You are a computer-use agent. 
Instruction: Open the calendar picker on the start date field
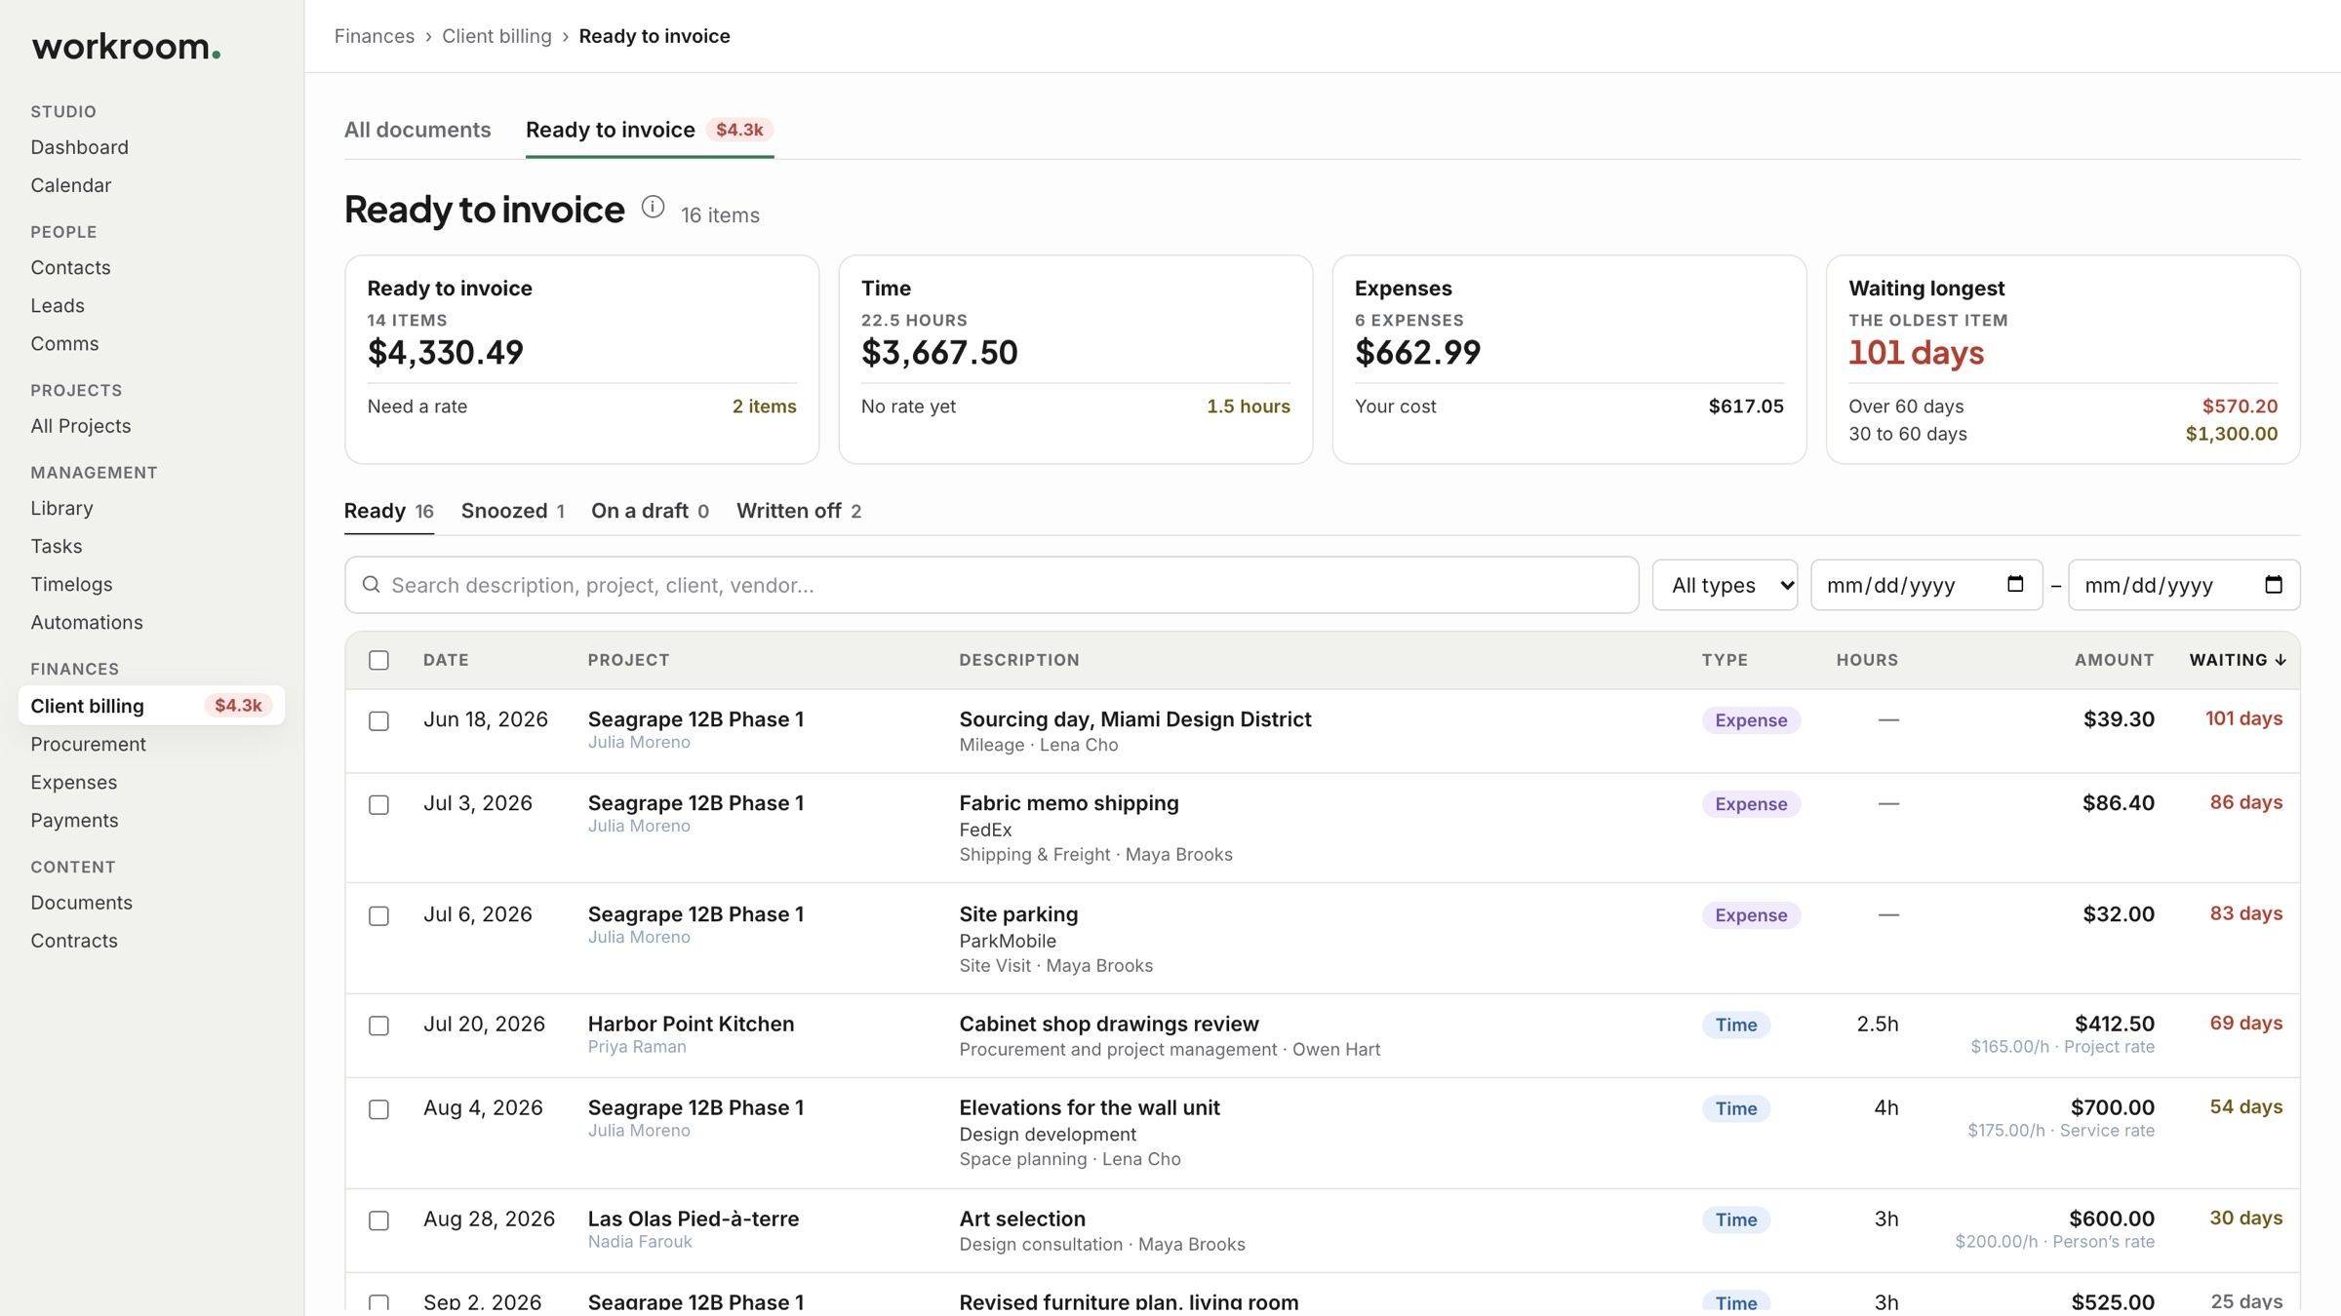coord(2015,584)
